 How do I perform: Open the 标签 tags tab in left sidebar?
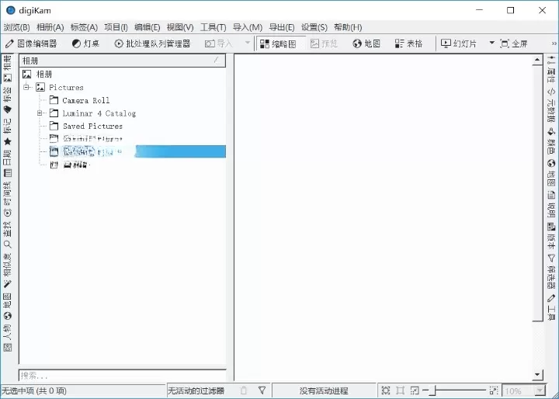tap(7, 100)
